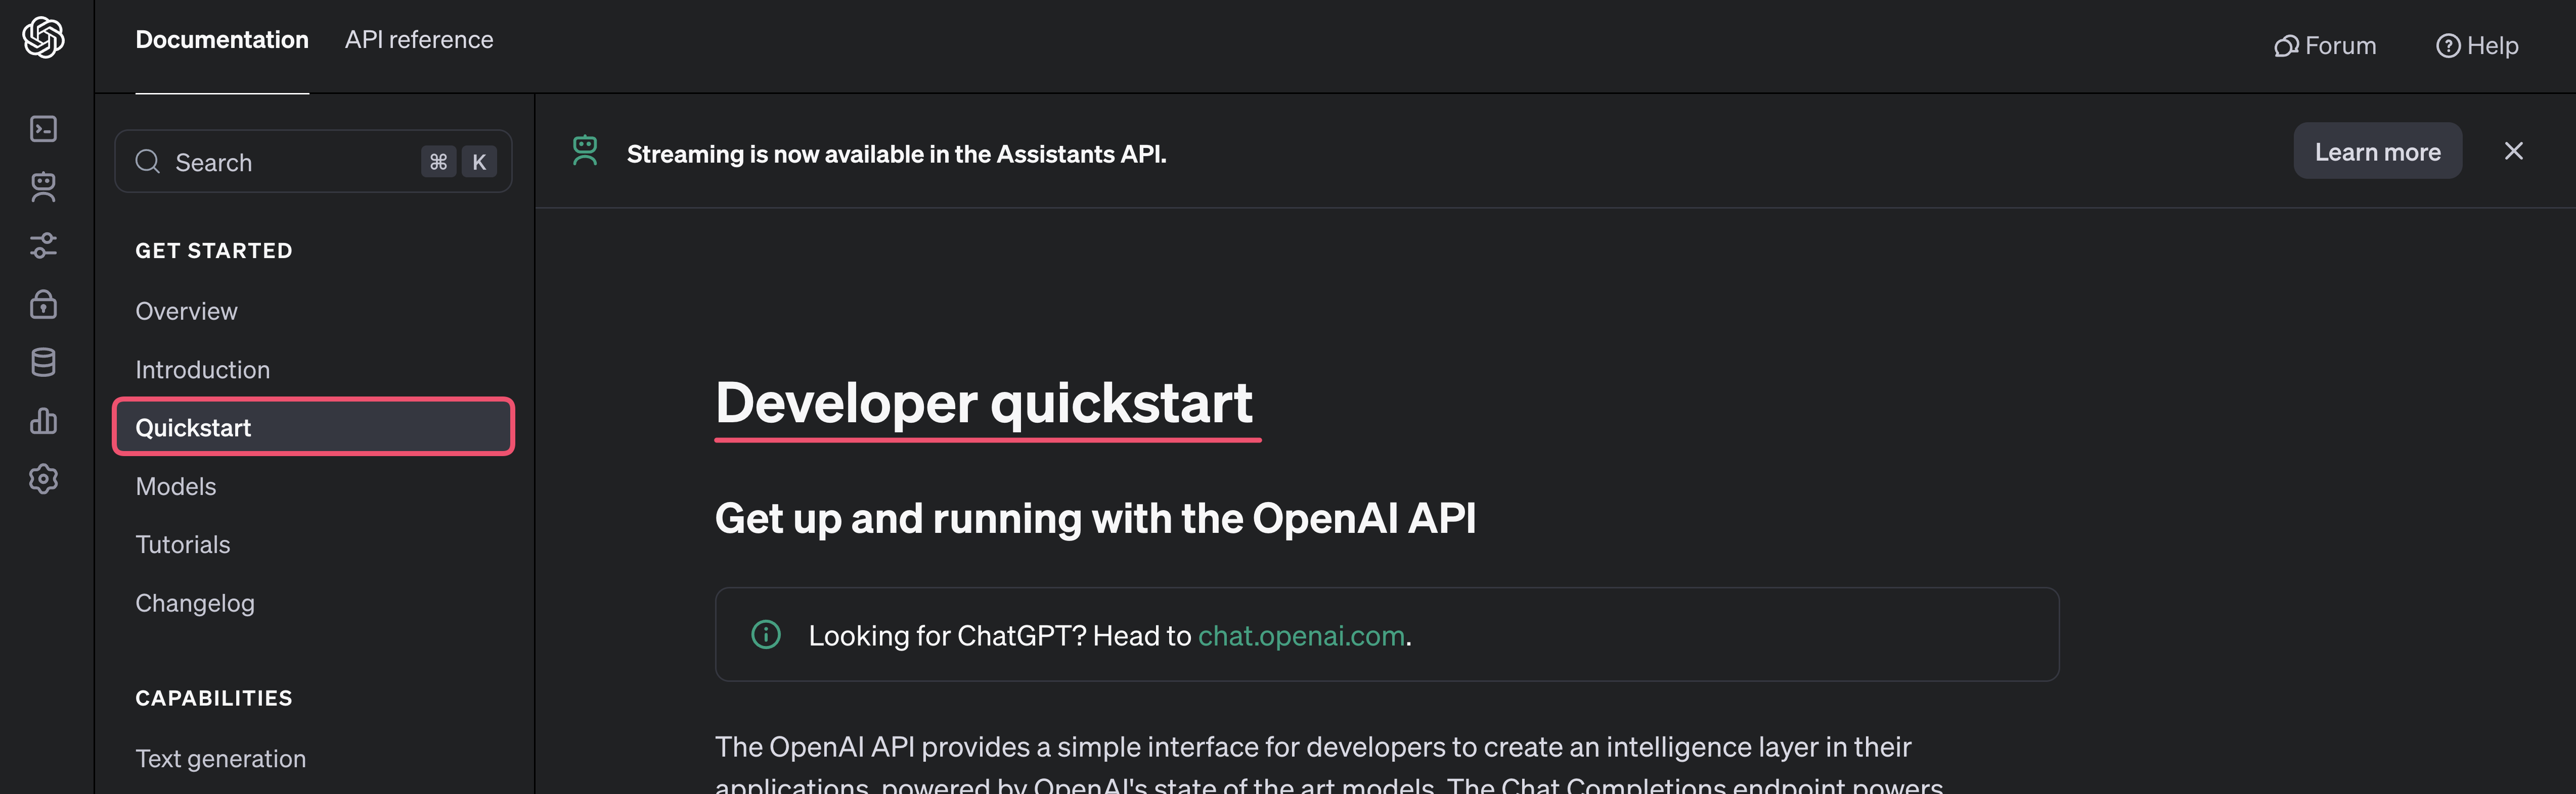Open the Changelog page
Viewport: 2576px width, 794px height.
coord(195,603)
